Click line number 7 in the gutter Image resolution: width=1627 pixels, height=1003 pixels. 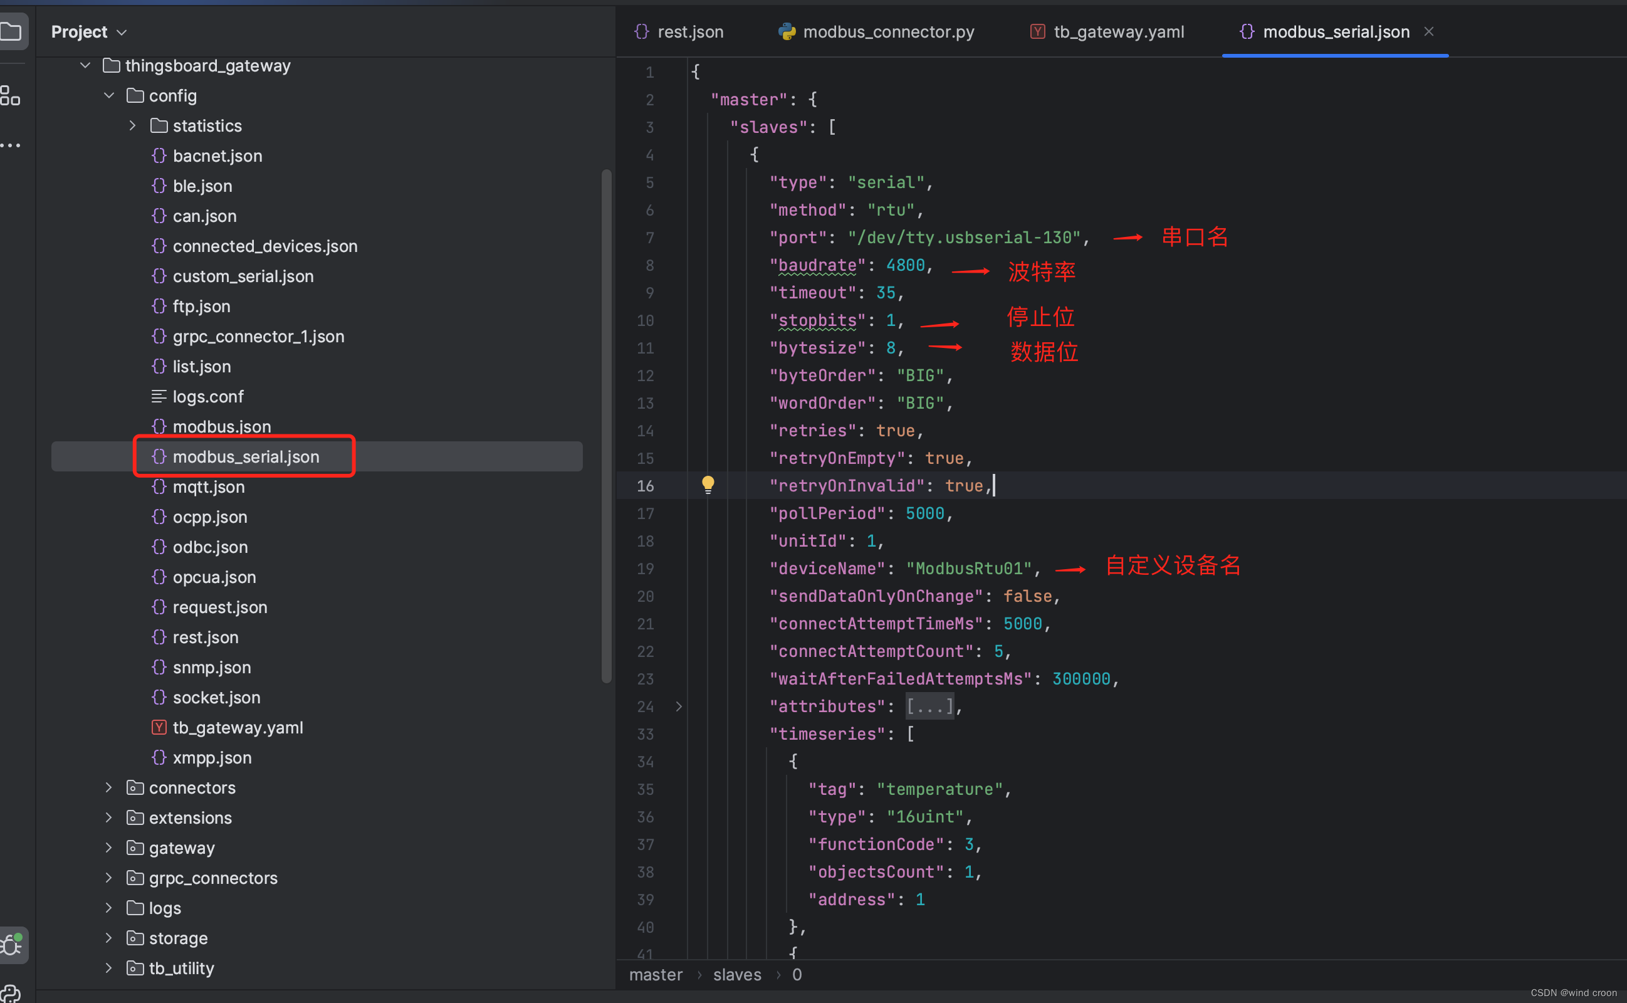(650, 238)
